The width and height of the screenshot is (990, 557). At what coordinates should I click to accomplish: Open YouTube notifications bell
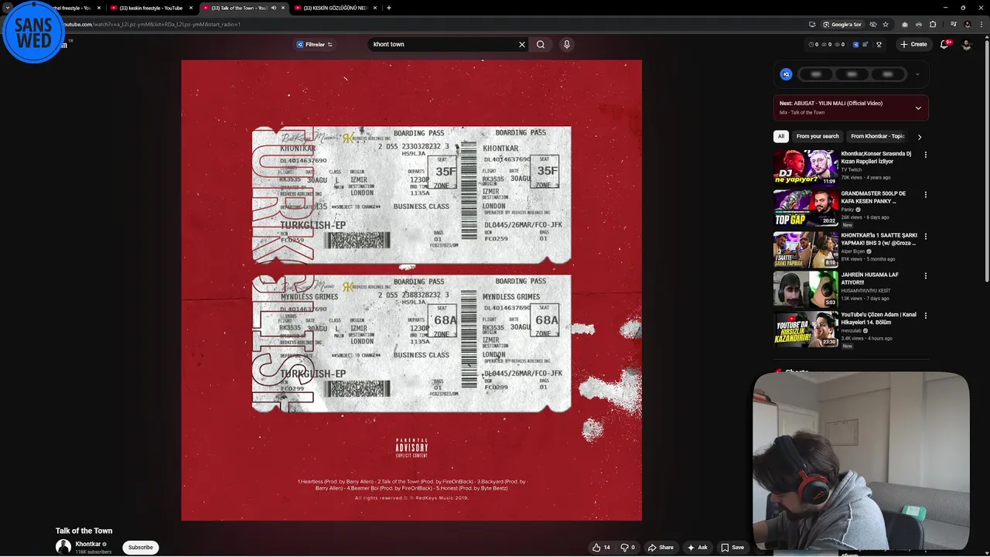click(944, 44)
